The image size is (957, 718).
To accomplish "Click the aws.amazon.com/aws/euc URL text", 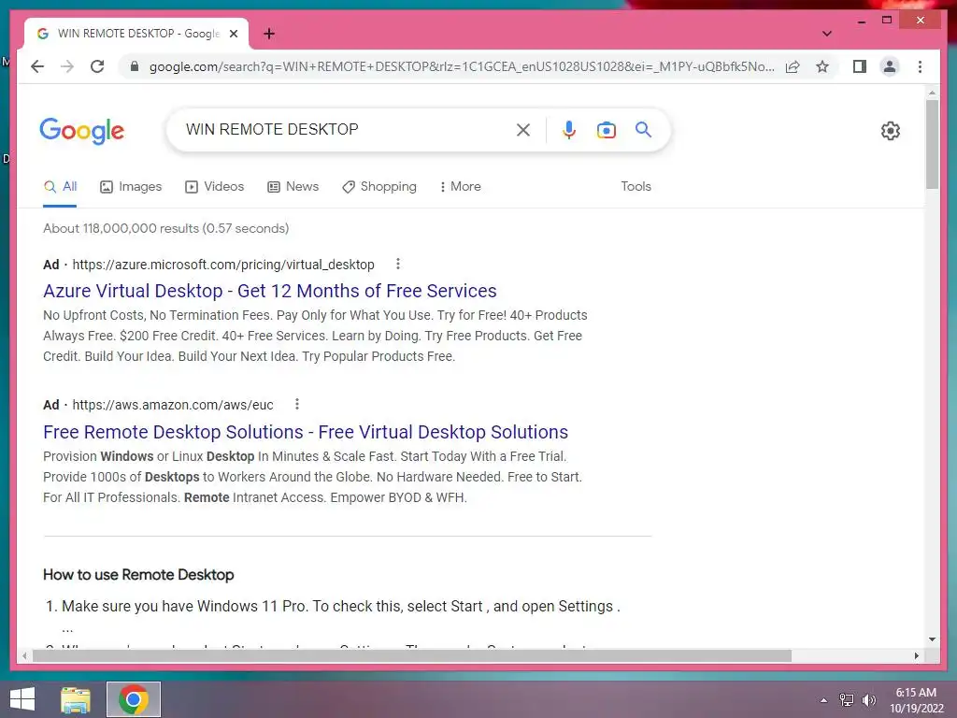I will coord(173,405).
